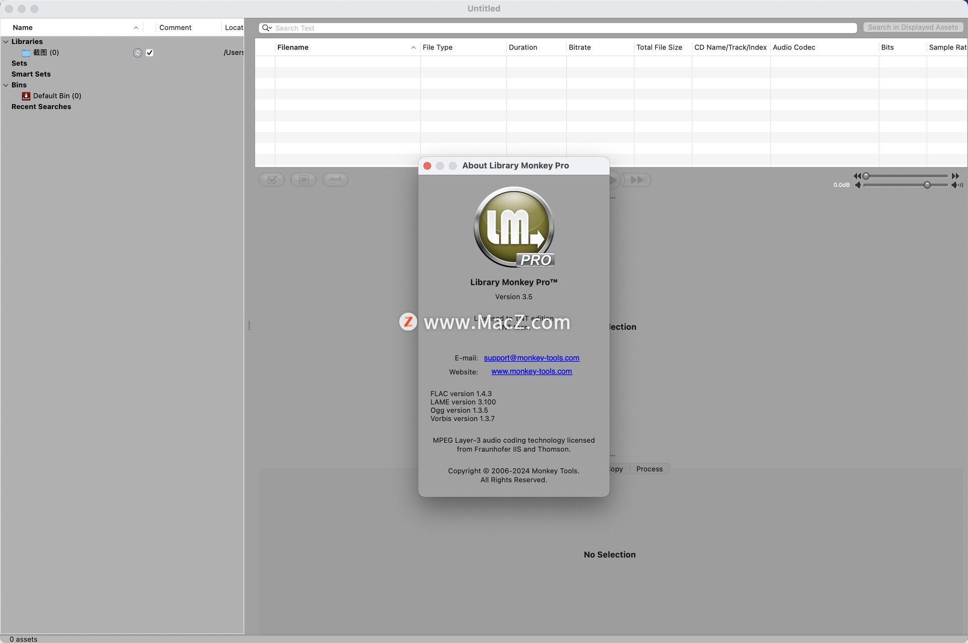Collapse the Libraries tree section
The height and width of the screenshot is (643, 968).
tap(6, 41)
